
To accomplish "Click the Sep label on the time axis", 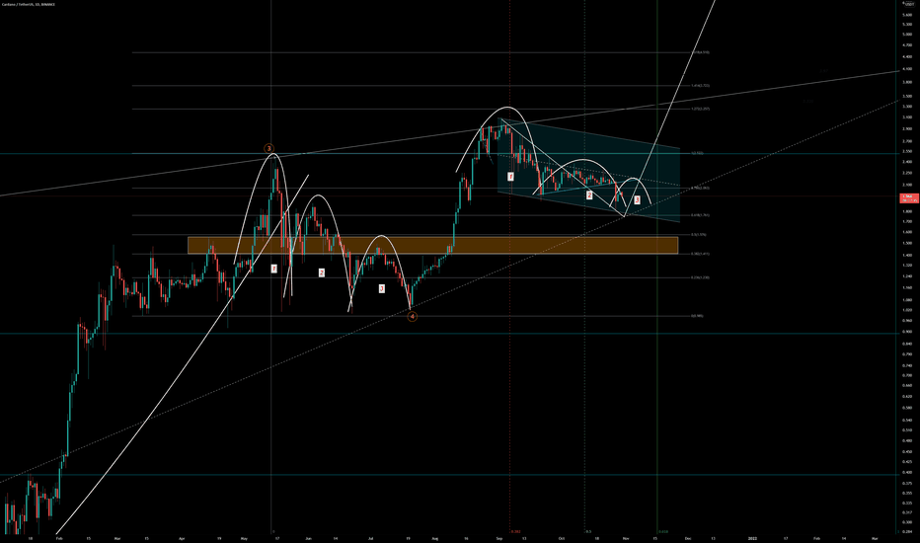I will 499,538.
